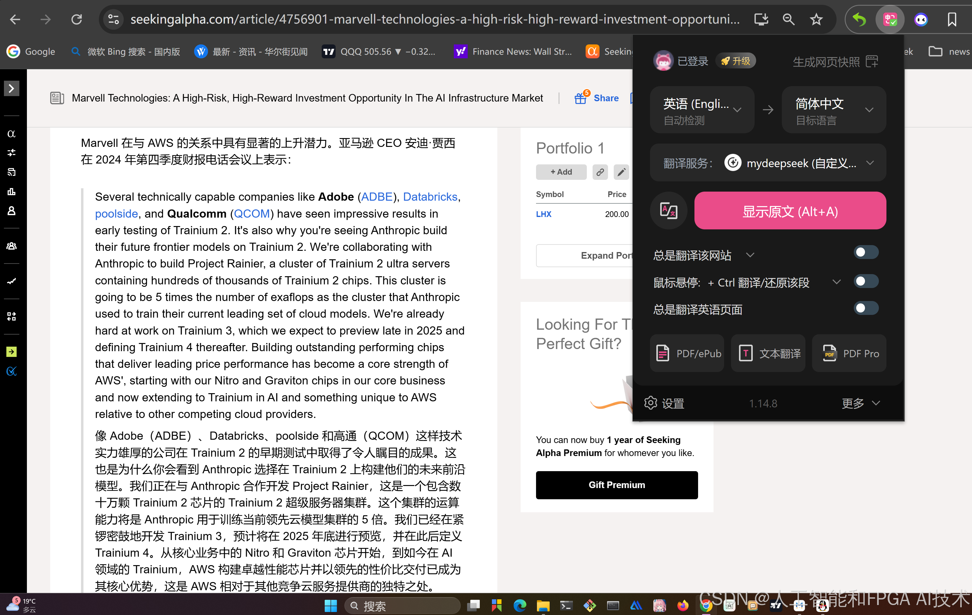Open the Databricks link
The height and width of the screenshot is (615, 972).
pos(430,197)
